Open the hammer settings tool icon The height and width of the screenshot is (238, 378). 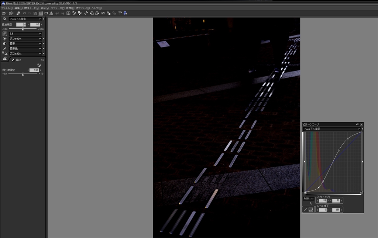point(120,13)
